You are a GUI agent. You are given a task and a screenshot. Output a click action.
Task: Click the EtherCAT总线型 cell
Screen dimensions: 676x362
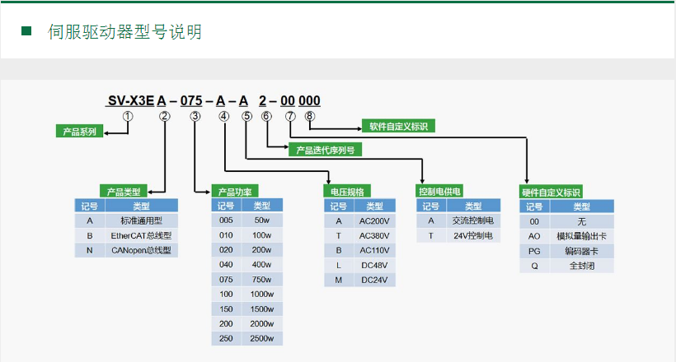click(x=142, y=235)
